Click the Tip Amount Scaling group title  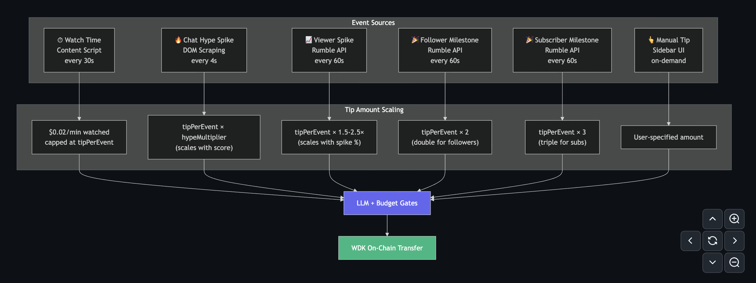click(x=374, y=110)
